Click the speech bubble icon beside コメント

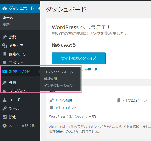point(5,63)
